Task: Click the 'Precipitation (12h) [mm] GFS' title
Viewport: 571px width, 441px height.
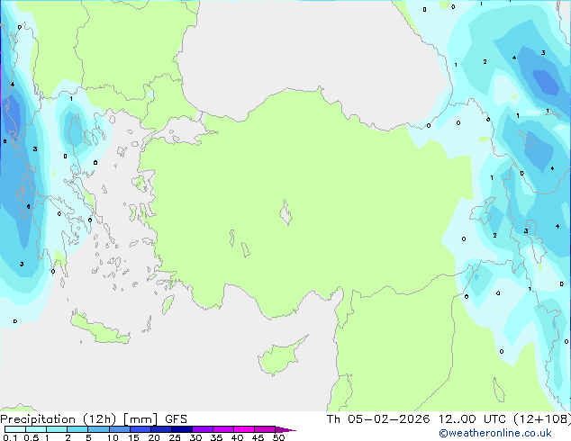Action: pyautogui.click(x=94, y=419)
